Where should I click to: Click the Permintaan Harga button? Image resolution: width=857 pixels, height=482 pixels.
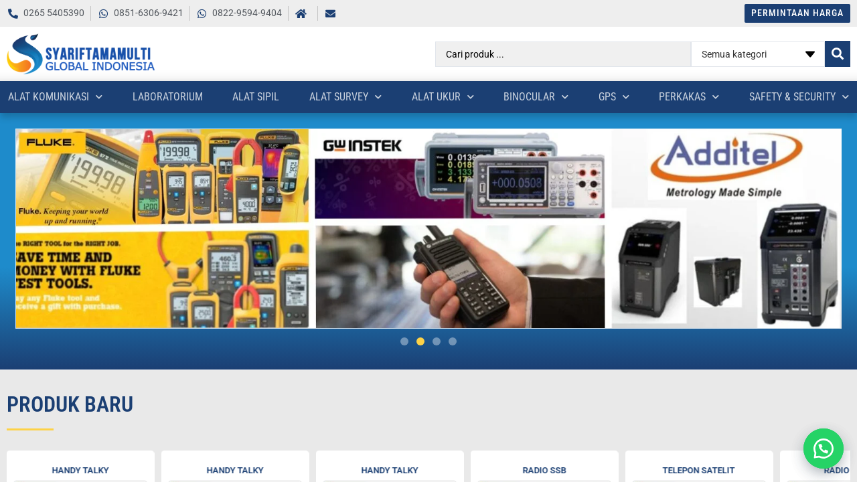tap(797, 13)
